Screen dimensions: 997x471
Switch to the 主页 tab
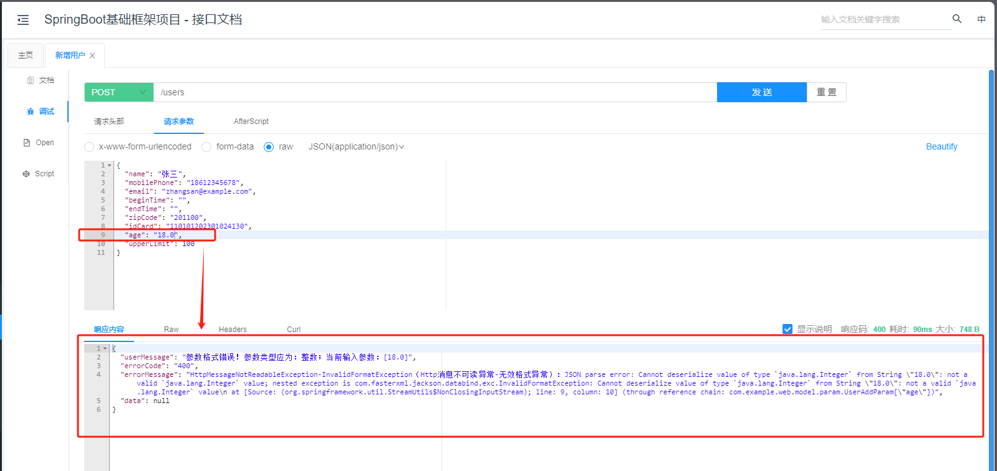(26, 55)
